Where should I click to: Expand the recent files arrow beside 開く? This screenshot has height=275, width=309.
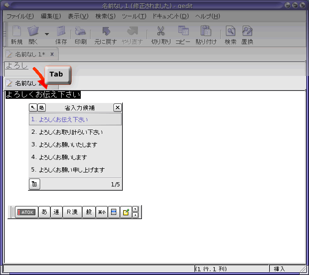point(47,34)
